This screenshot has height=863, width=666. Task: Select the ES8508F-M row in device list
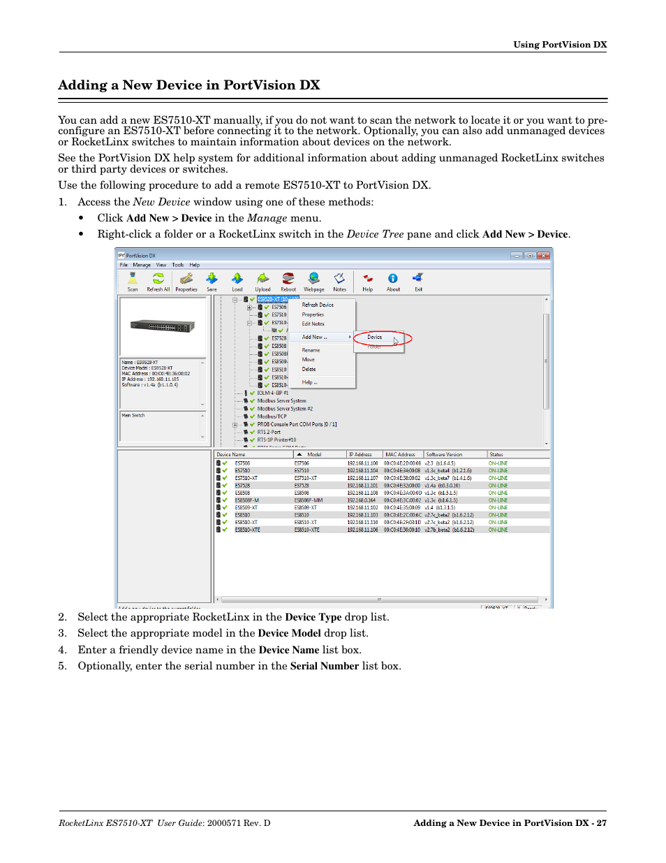(382, 500)
